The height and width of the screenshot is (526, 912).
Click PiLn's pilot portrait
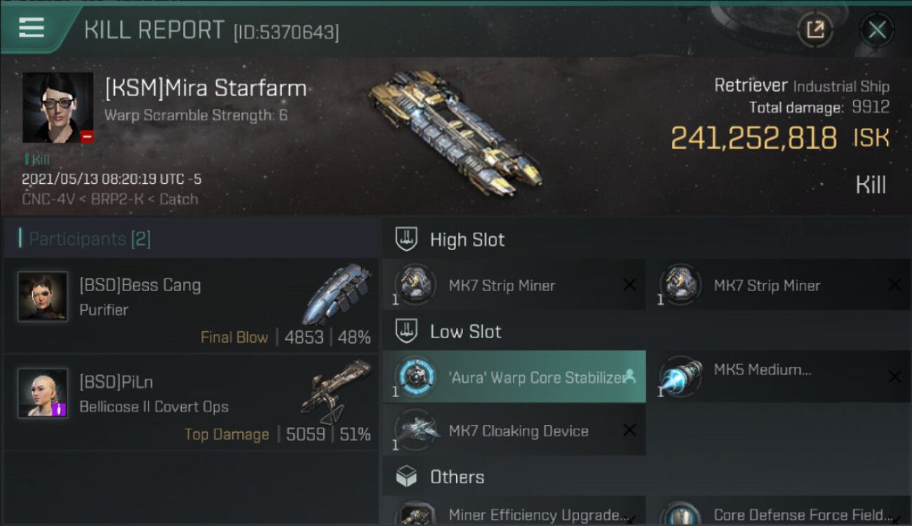[43, 393]
